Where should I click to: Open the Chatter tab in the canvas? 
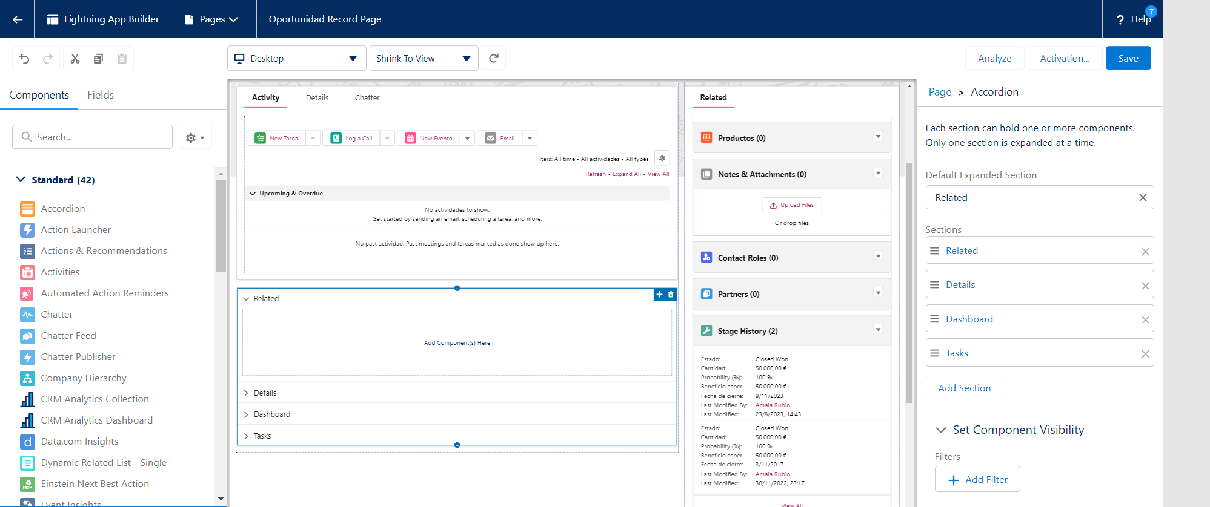pos(367,98)
